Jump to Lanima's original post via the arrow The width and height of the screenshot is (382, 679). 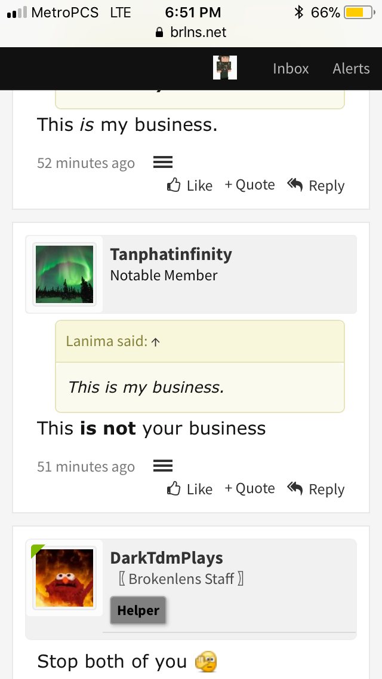pos(156,342)
